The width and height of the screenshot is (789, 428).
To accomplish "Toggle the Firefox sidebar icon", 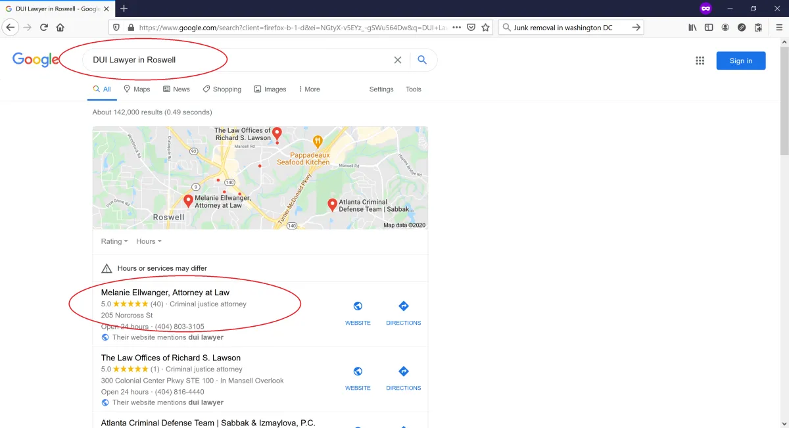I will click(x=709, y=28).
